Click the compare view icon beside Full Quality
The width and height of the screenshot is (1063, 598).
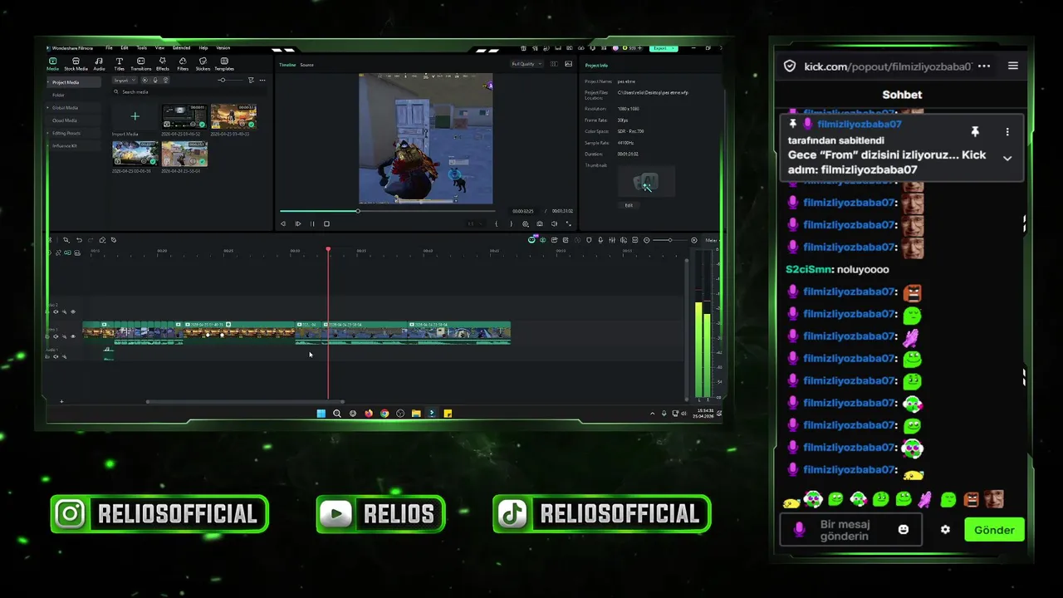[554, 64]
